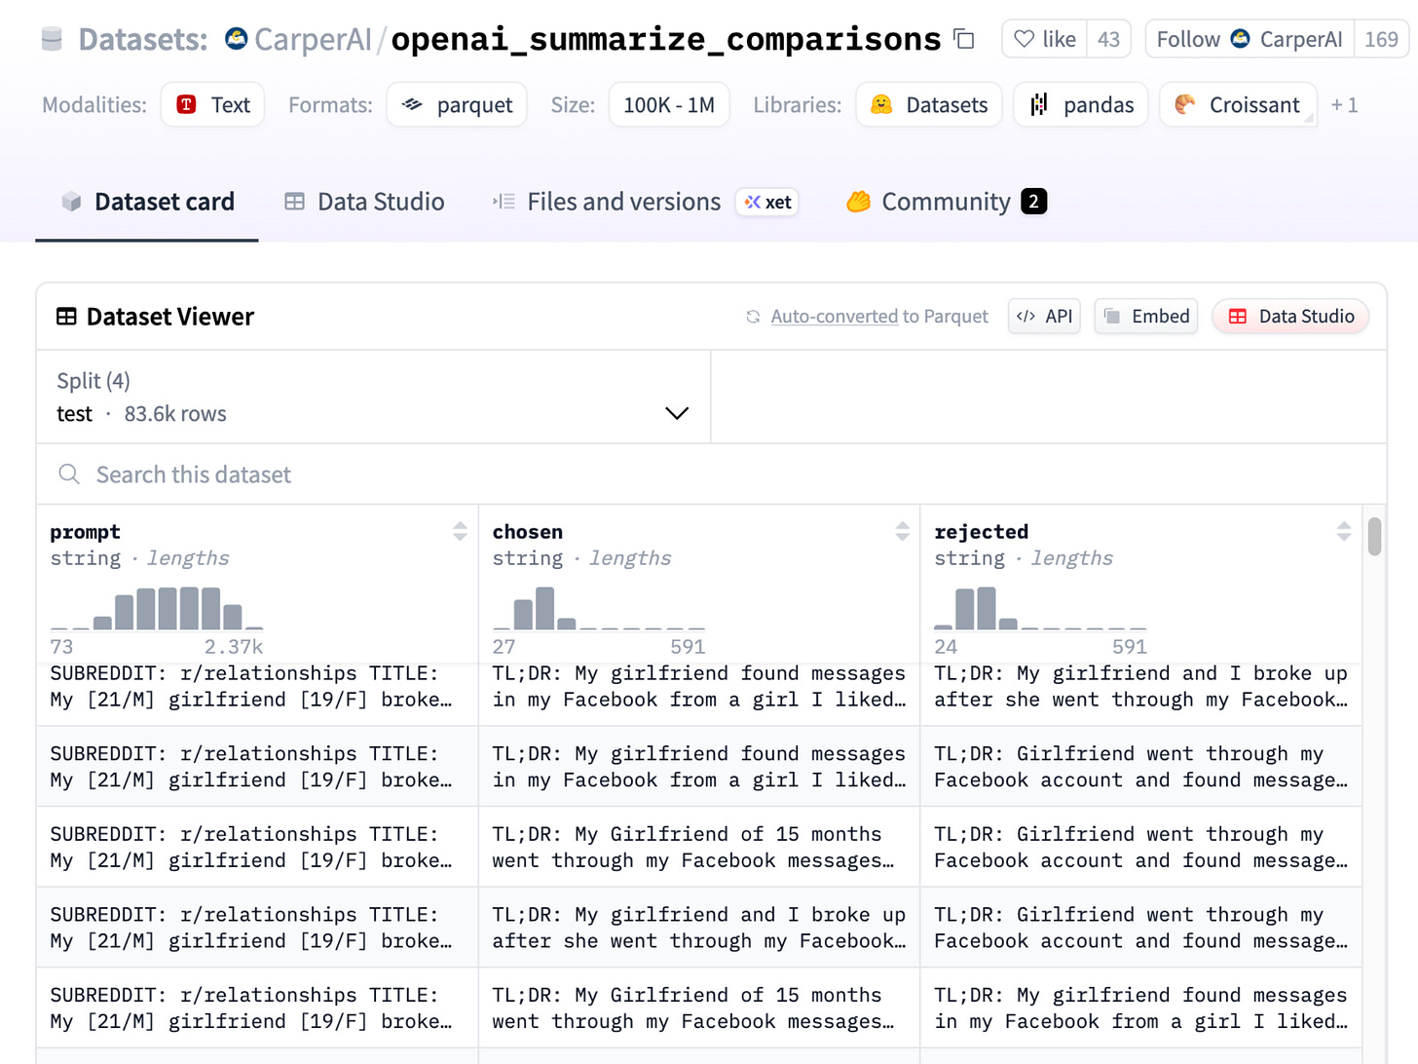The image size is (1418, 1064).
Task: Click the chosen column header
Action: tap(528, 532)
